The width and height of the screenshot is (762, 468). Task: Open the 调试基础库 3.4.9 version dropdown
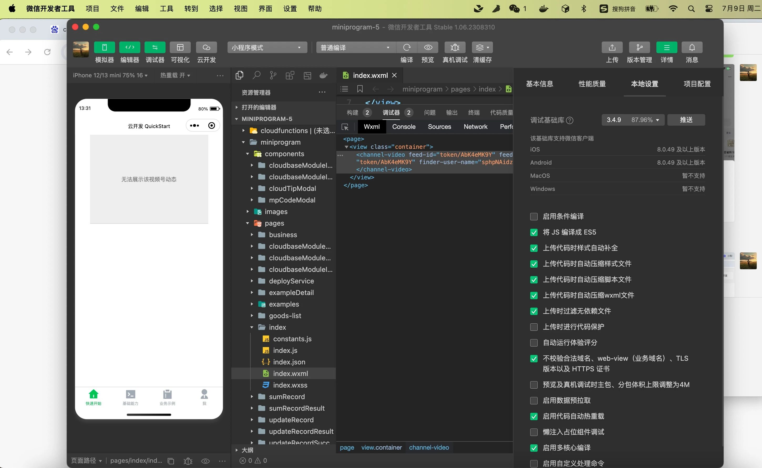(633, 120)
